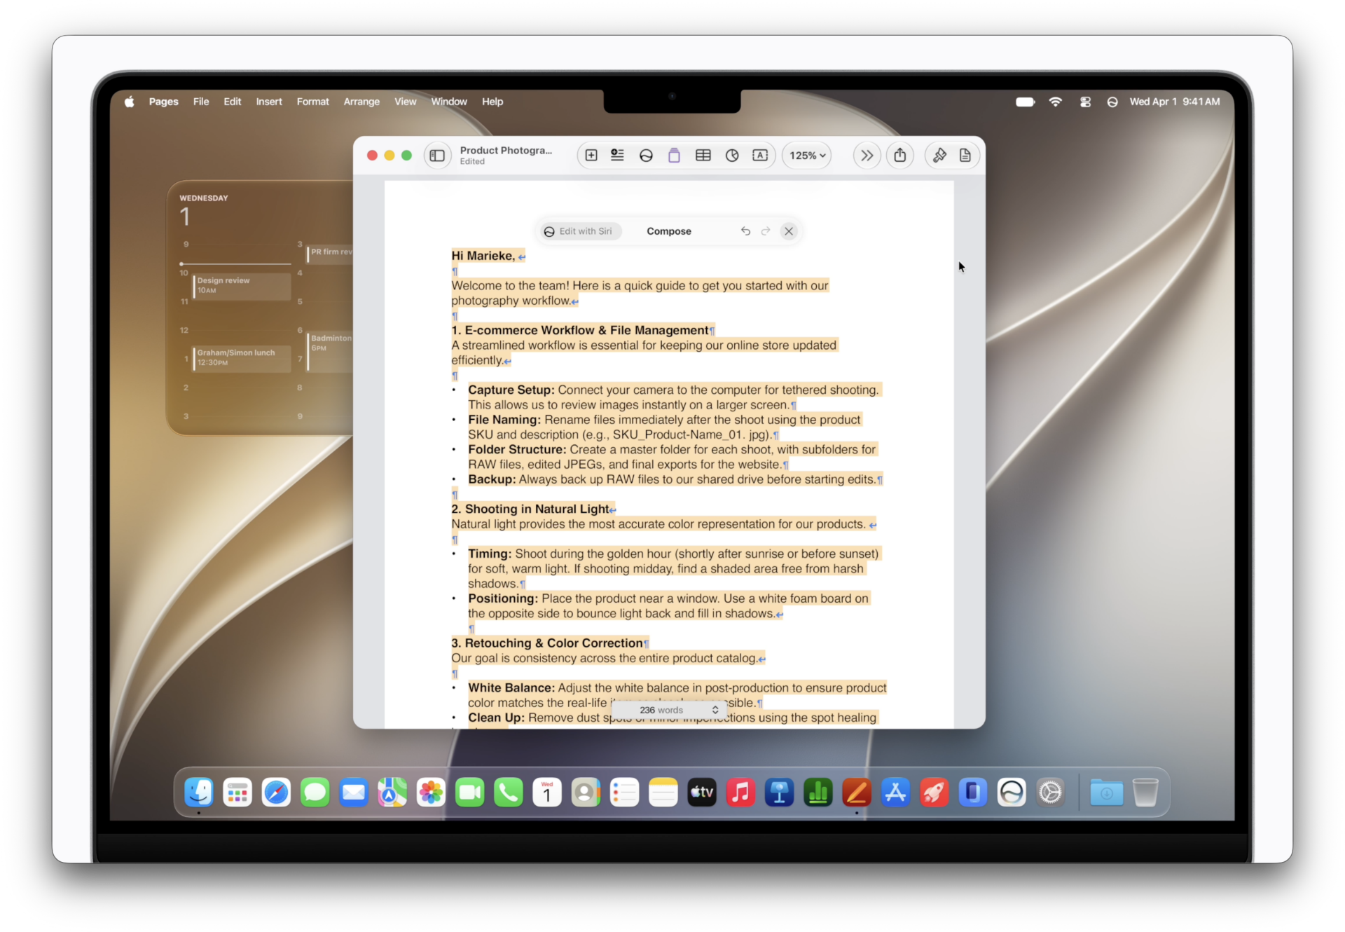This screenshot has width=1345, height=932.
Task: Click the Insert list toolbar icon
Action: coord(617,156)
